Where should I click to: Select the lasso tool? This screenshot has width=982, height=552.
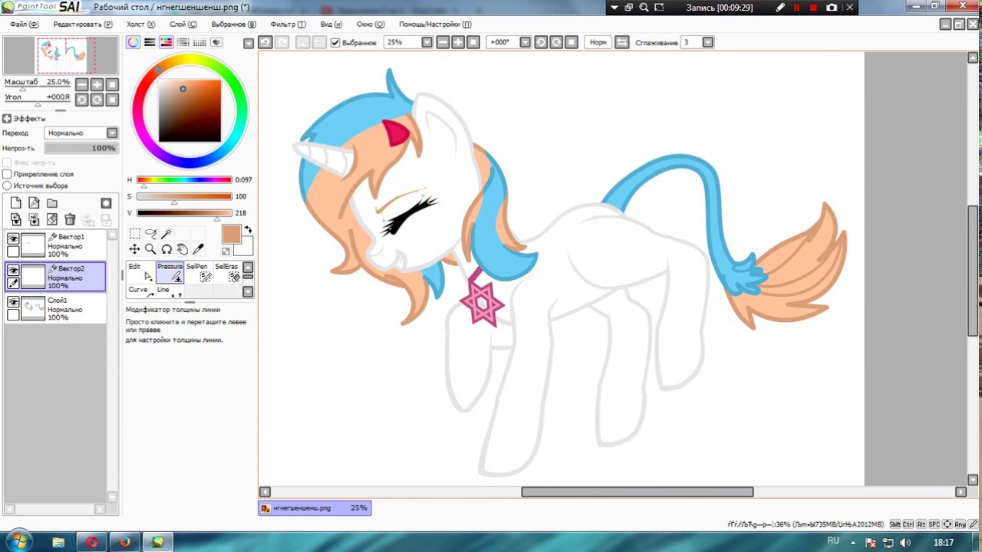click(150, 233)
